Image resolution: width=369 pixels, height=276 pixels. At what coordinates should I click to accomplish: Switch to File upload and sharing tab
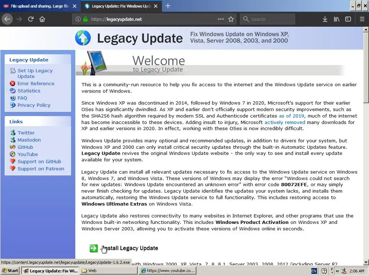click(40, 6)
